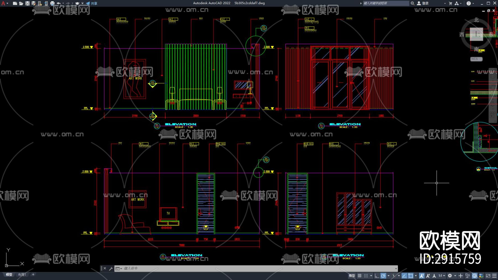Click the Plot printer icon
Screen dimensions: 498x280
coord(52,3)
